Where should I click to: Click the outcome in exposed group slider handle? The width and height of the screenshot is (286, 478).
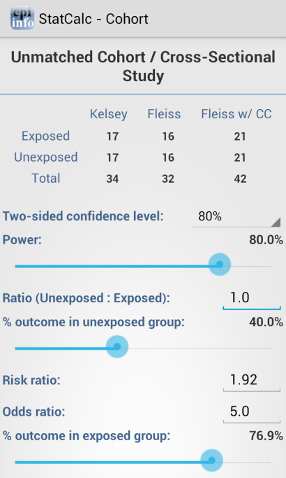211,461
